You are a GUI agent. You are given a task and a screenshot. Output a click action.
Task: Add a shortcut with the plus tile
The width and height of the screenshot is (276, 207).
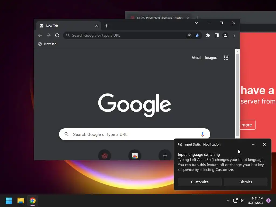tap(165, 156)
